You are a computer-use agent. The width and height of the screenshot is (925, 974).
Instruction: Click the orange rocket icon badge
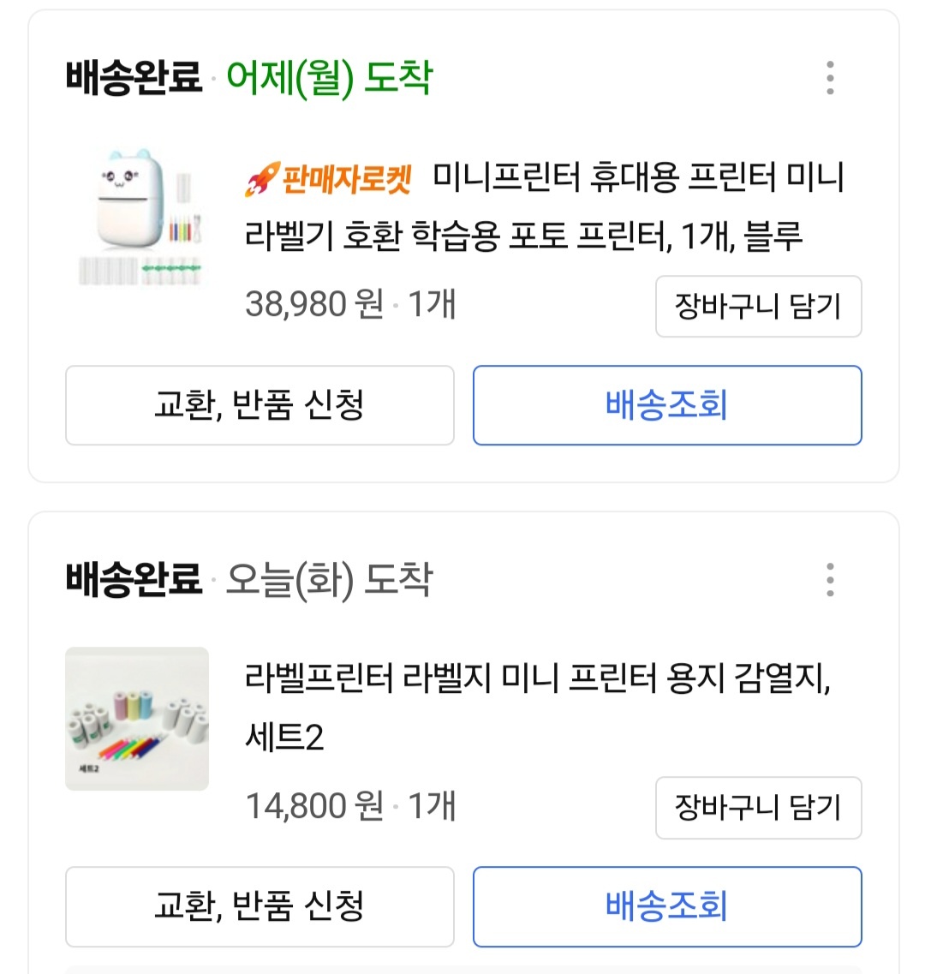tap(260, 179)
